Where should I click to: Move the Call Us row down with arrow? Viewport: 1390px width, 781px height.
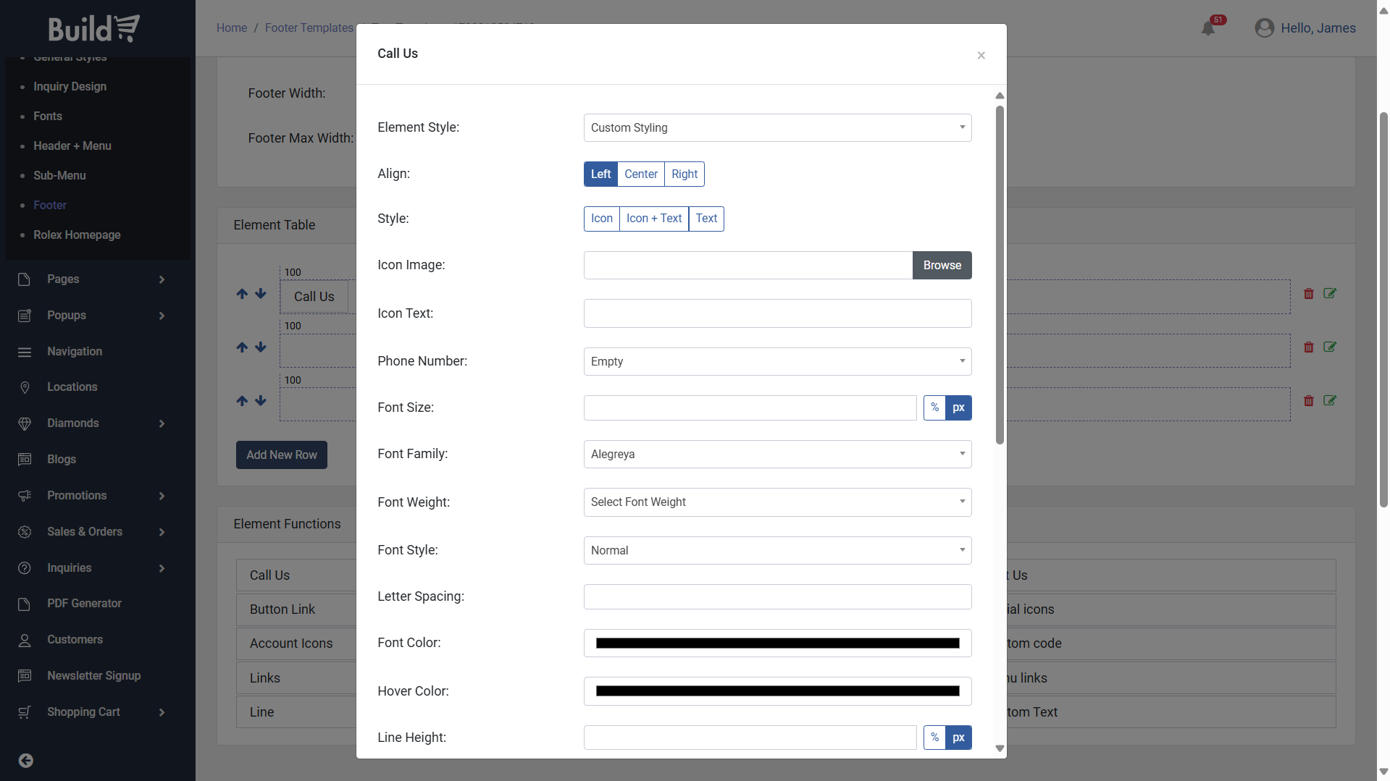point(261,294)
